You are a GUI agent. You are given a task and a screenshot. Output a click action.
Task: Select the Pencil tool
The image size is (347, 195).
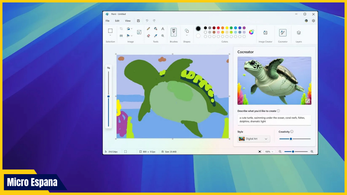point(148,29)
